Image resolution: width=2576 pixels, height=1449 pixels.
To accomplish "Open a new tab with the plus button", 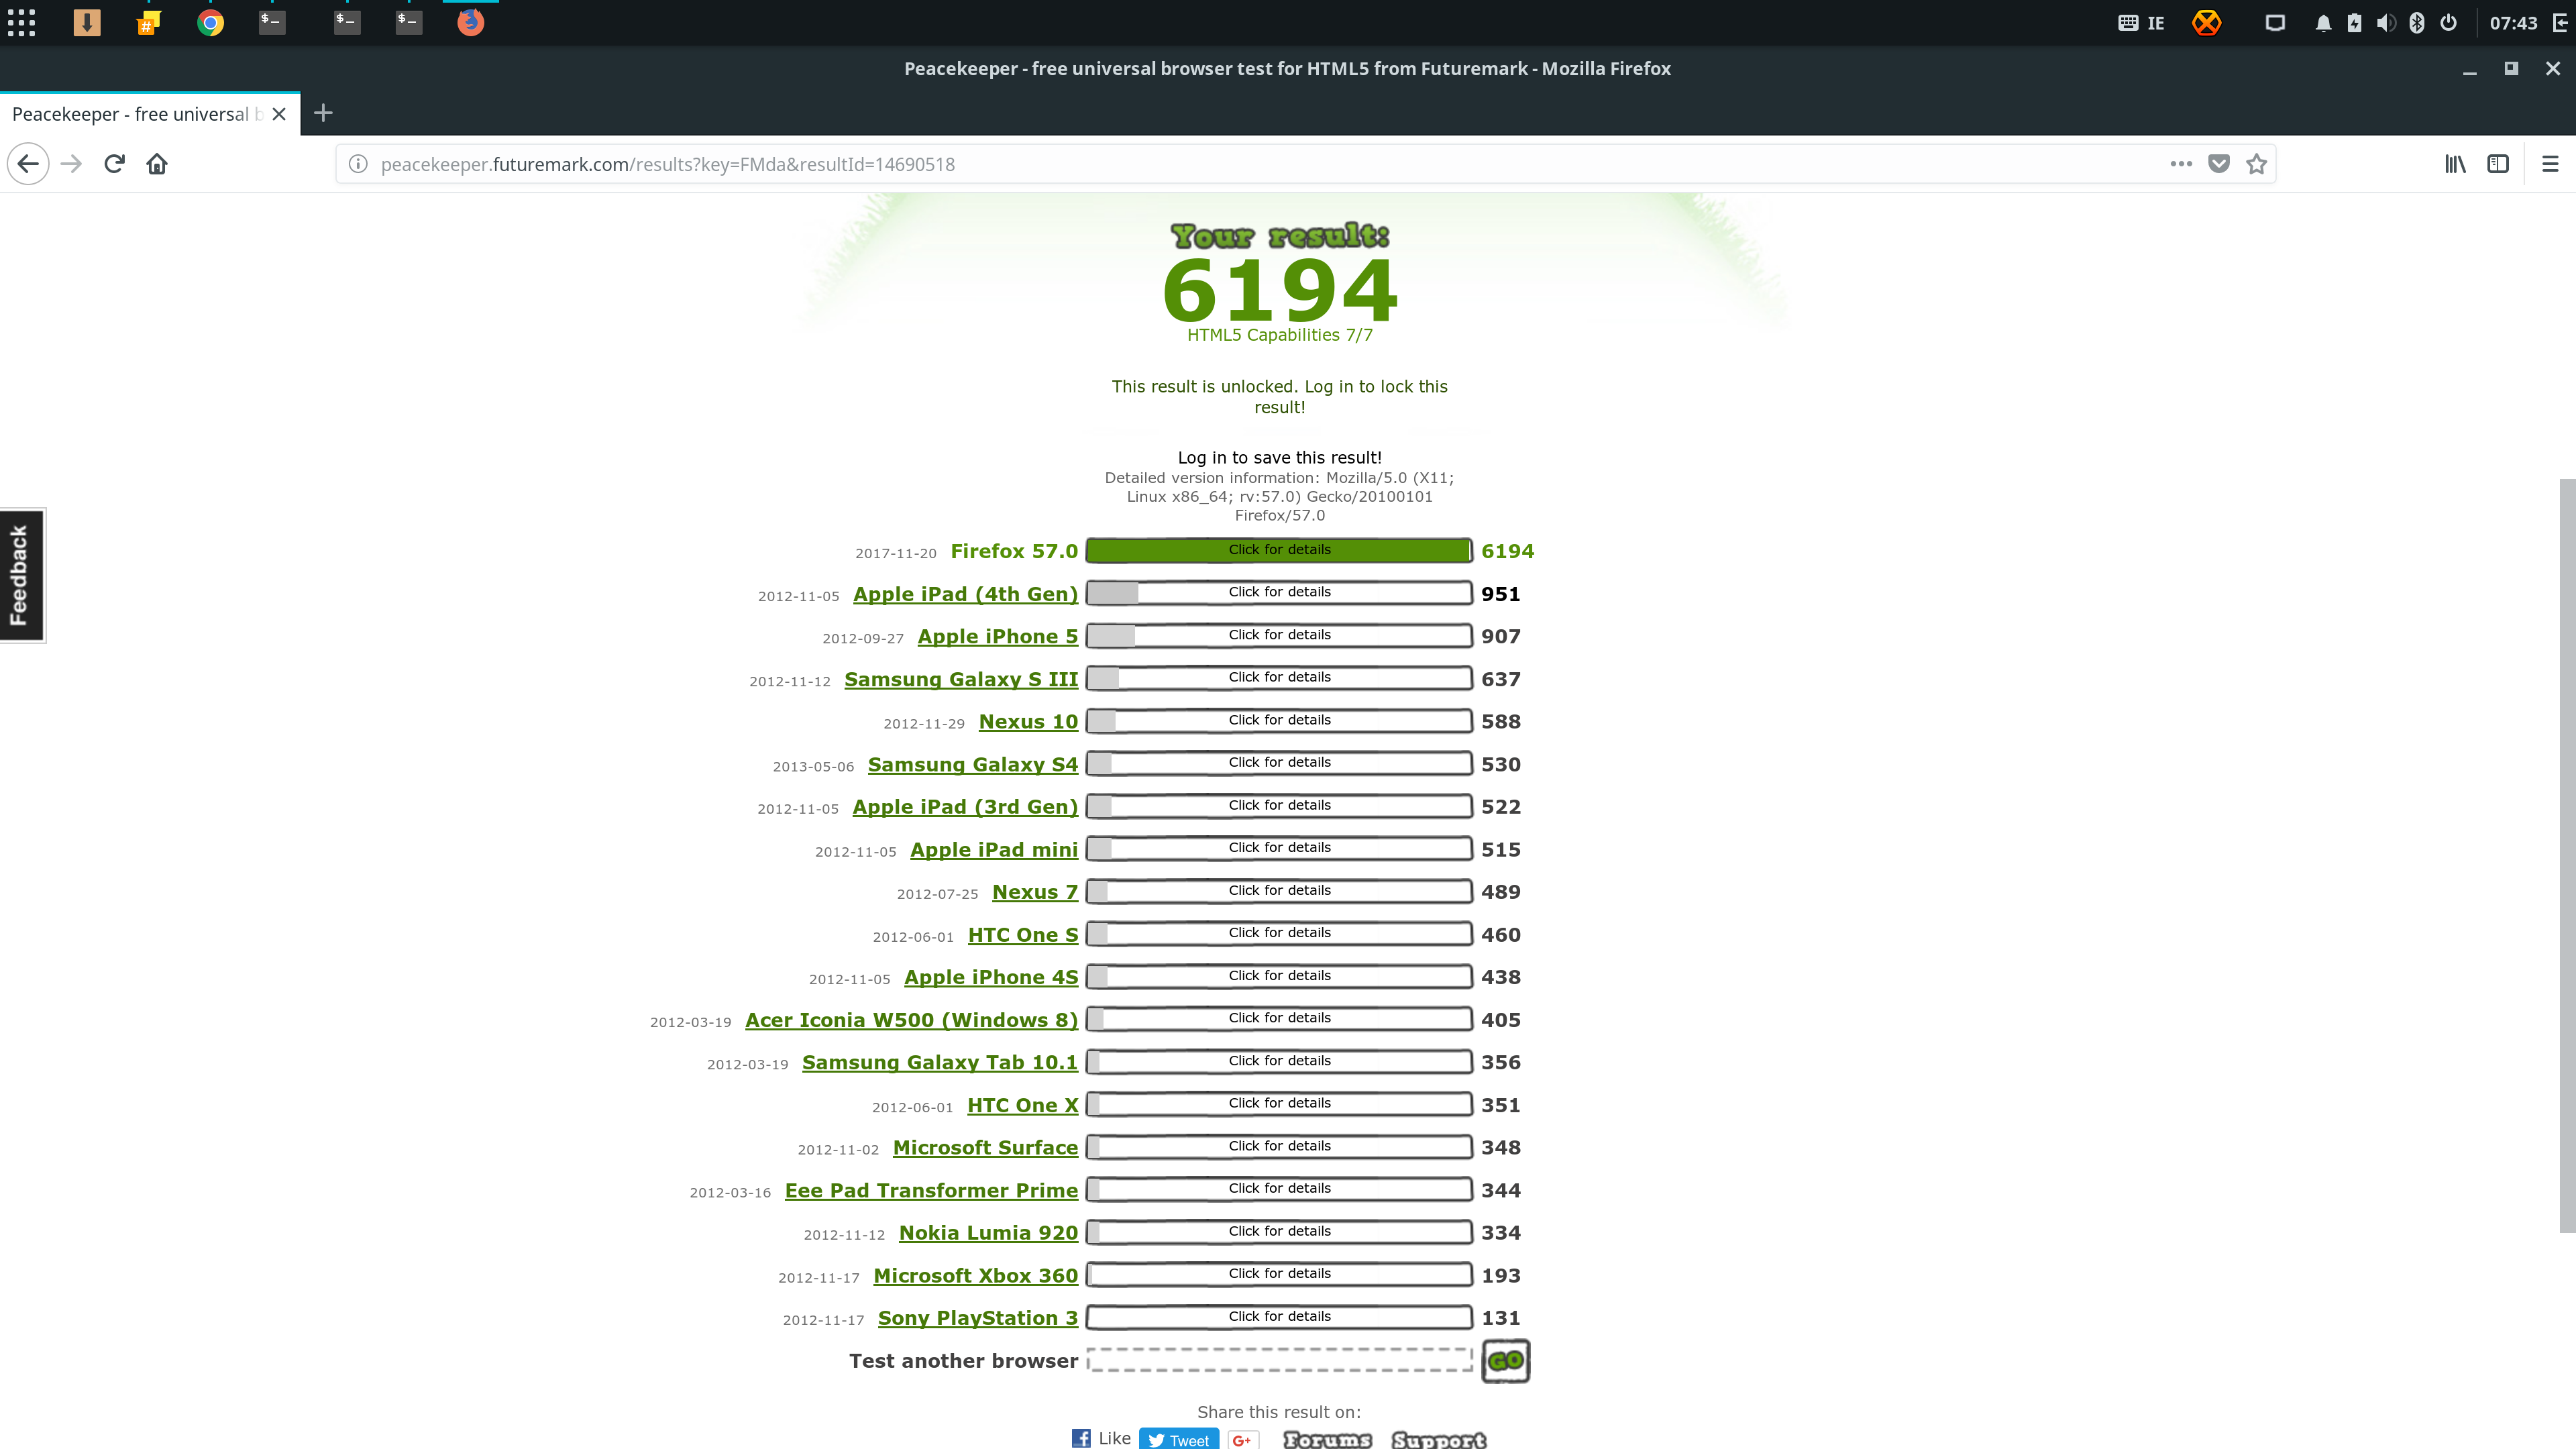I will click(323, 113).
